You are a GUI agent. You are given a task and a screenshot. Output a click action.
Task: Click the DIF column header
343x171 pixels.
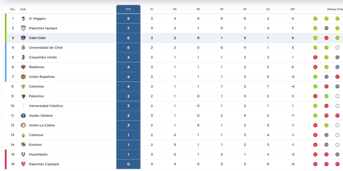click(x=292, y=9)
